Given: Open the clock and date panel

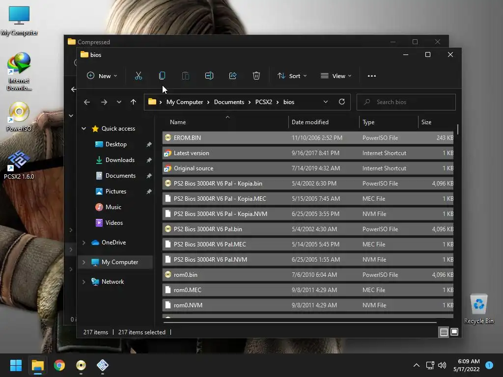Looking at the screenshot, I should click(x=467, y=365).
